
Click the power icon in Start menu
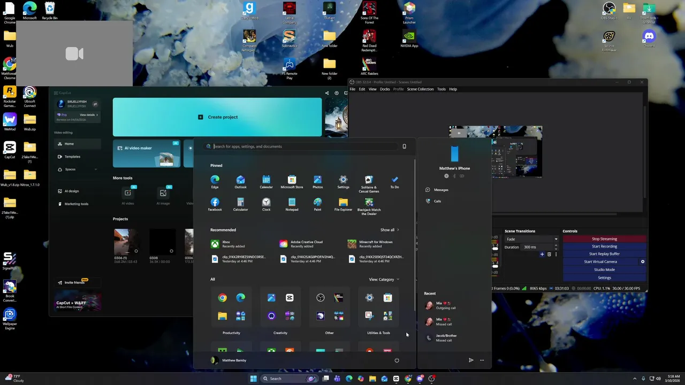coord(397,360)
